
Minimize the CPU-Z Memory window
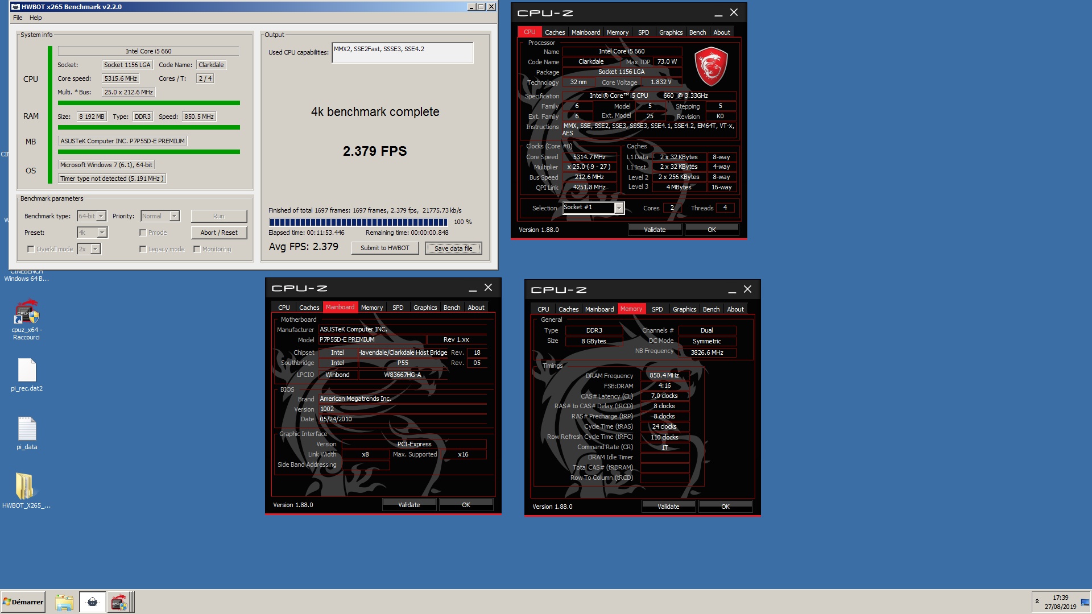[x=732, y=290]
